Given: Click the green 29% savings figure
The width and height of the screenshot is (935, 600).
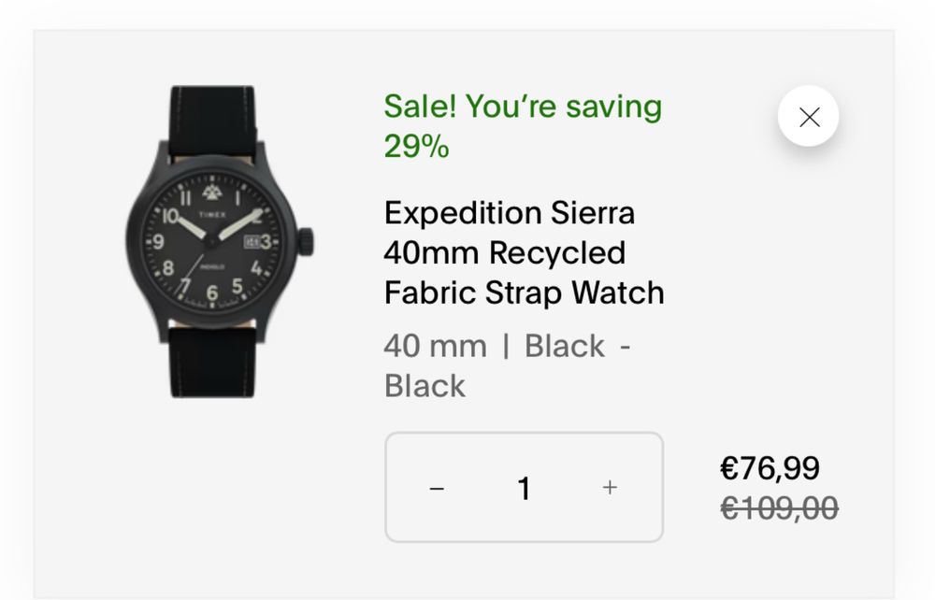Looking at the screenshot, I should [x=416, y=146].
